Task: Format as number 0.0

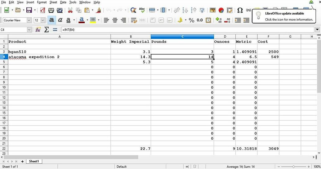Action: click(x=200, y=20)
